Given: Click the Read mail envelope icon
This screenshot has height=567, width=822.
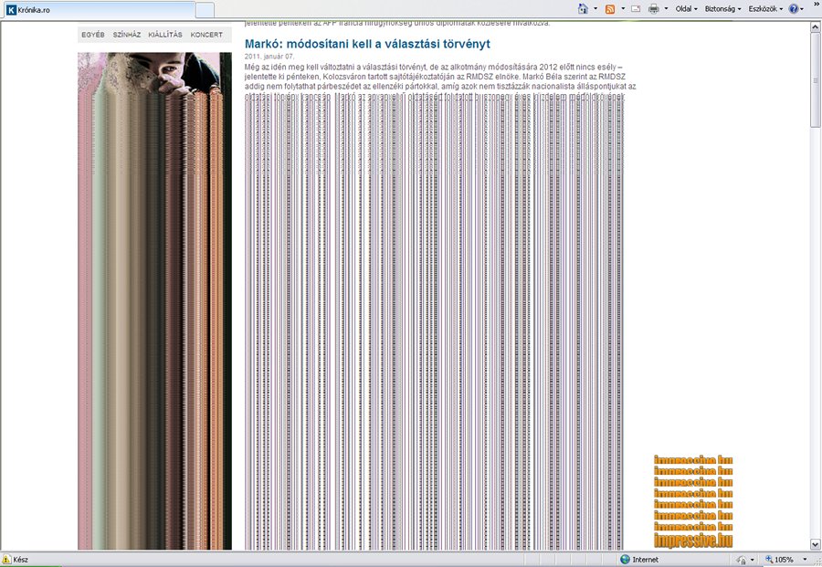Looking at the screenshot, I should tap(636, 9).
